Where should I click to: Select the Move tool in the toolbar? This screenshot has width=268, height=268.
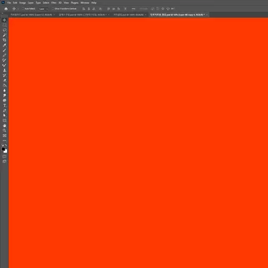coord(4,20)
